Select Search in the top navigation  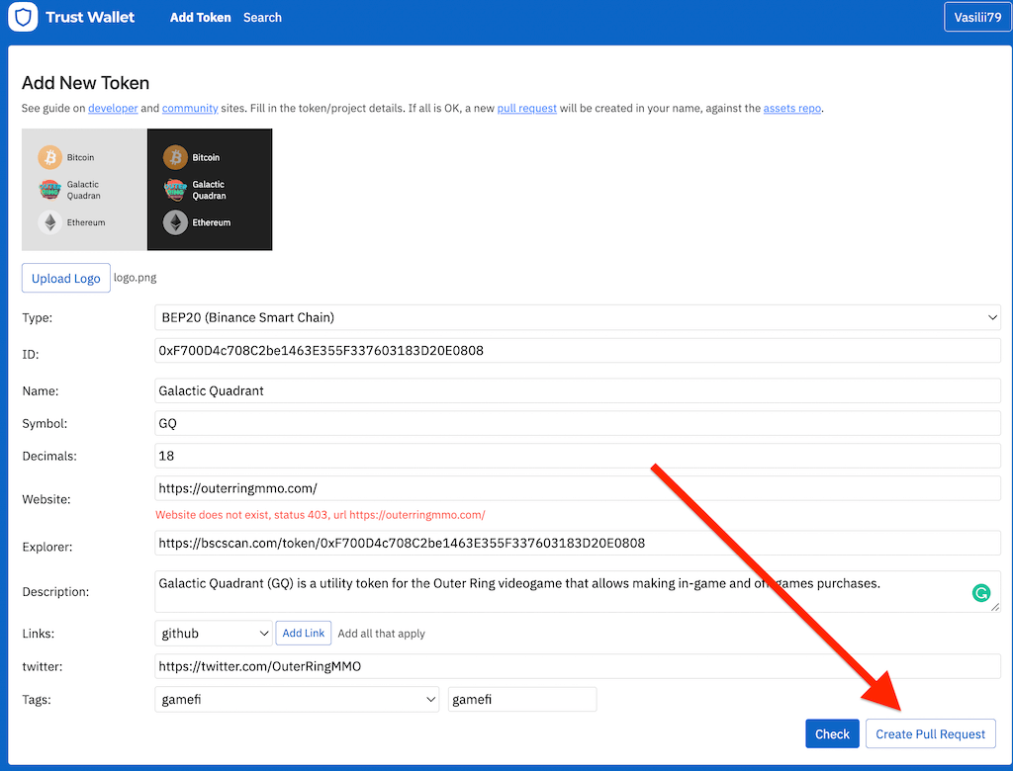pyautogui.click(x=261, y=17)
